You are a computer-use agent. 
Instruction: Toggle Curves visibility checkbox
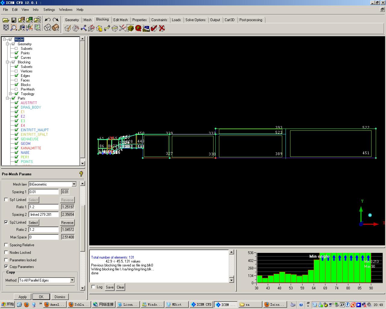(16, 57)
